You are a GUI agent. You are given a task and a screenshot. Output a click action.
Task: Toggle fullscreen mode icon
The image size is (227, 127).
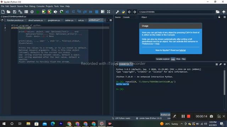(x=109, y=12)
